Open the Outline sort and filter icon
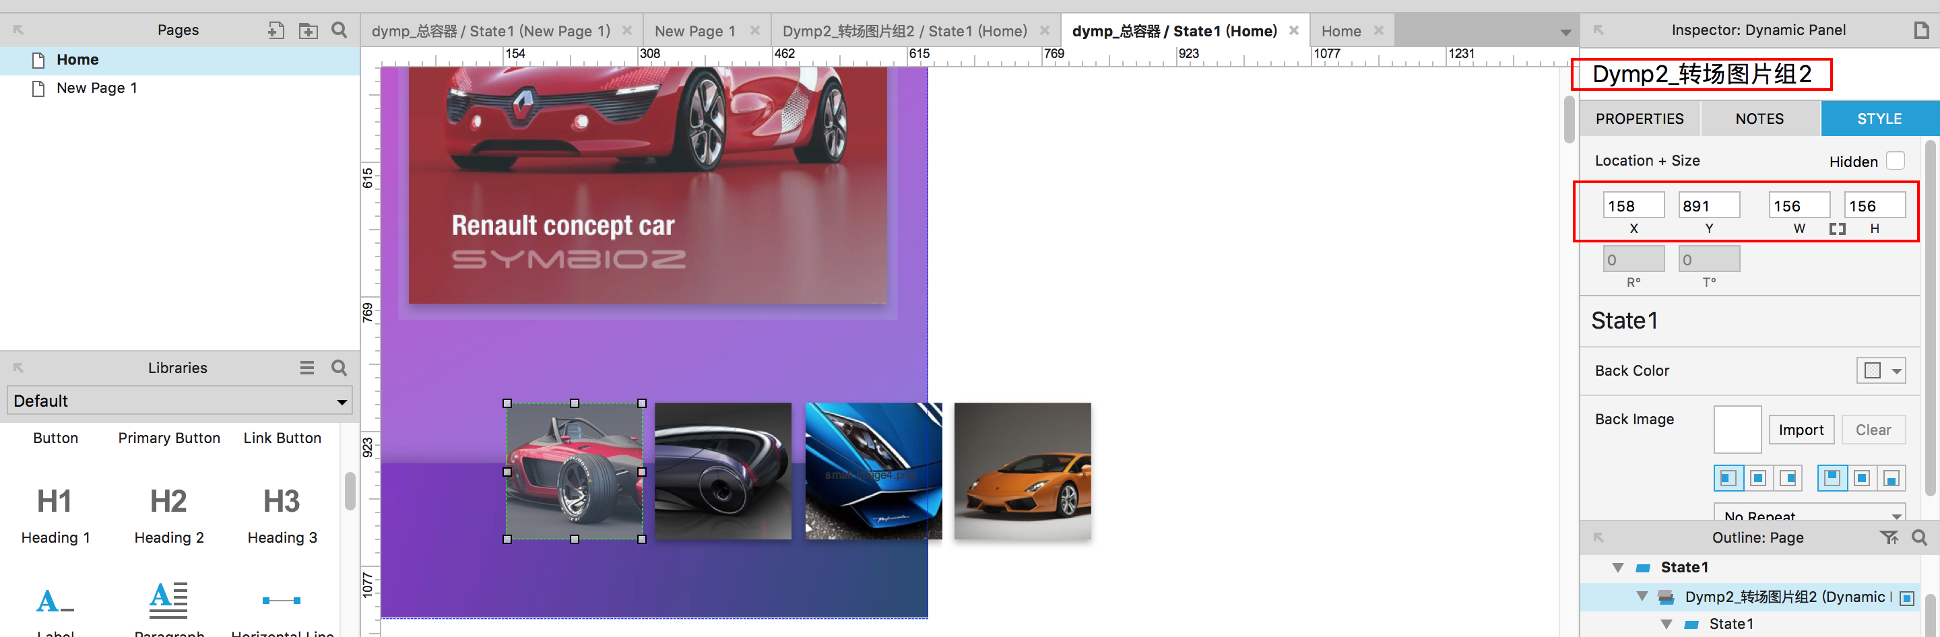 coord(1889,537)
